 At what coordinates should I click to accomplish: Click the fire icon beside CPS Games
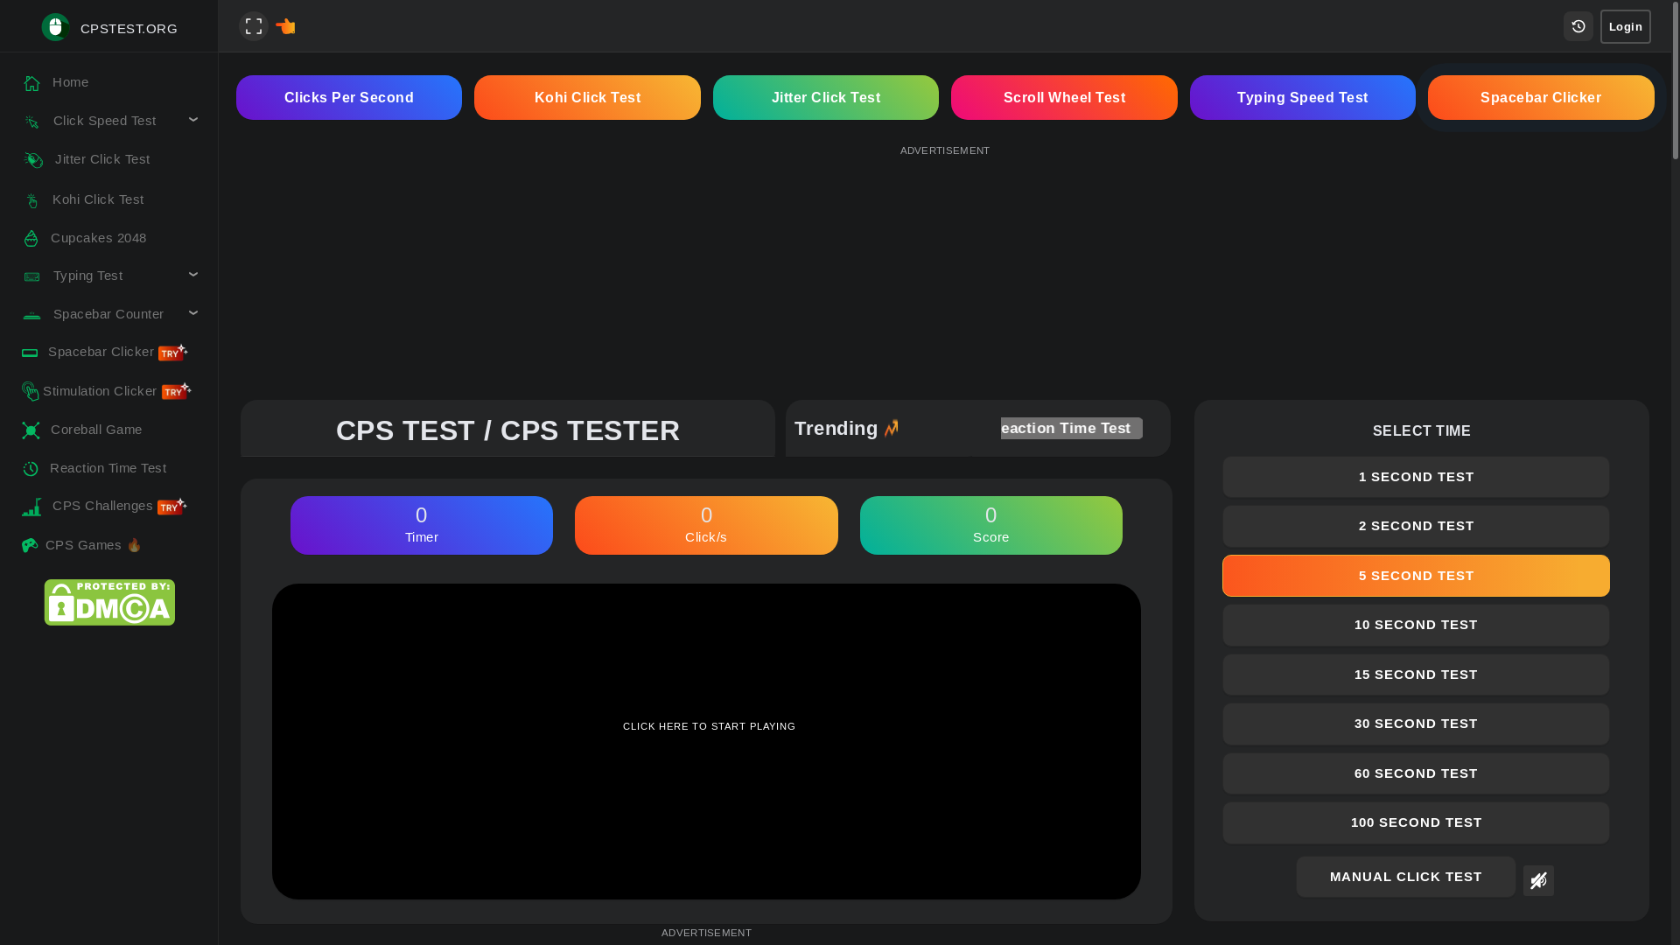point(134,545)
